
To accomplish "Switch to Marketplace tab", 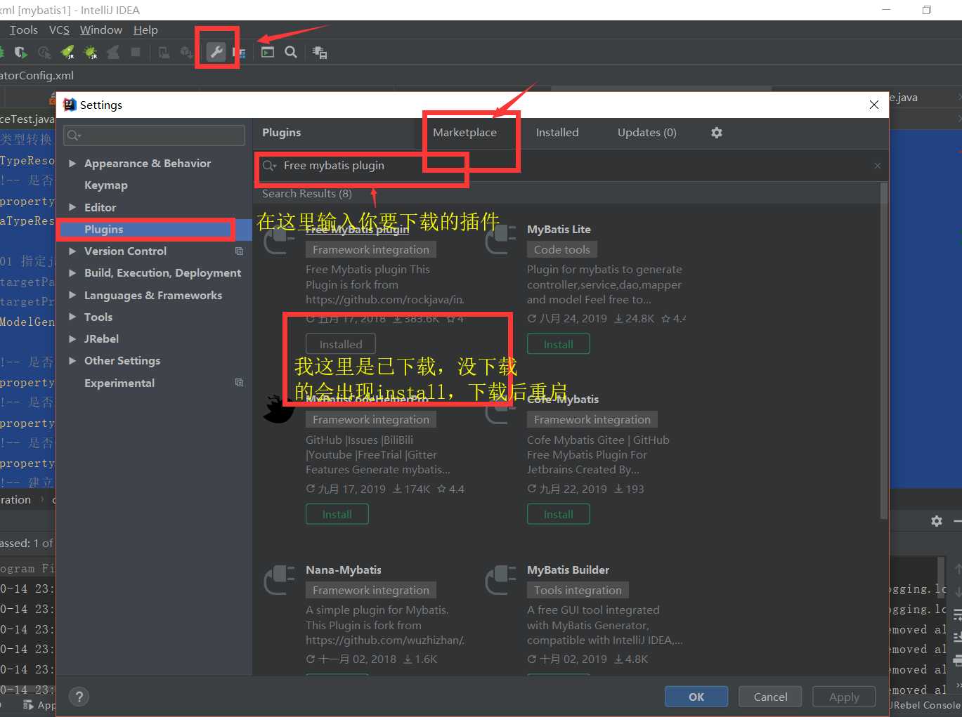I will (x=464, y=133).
